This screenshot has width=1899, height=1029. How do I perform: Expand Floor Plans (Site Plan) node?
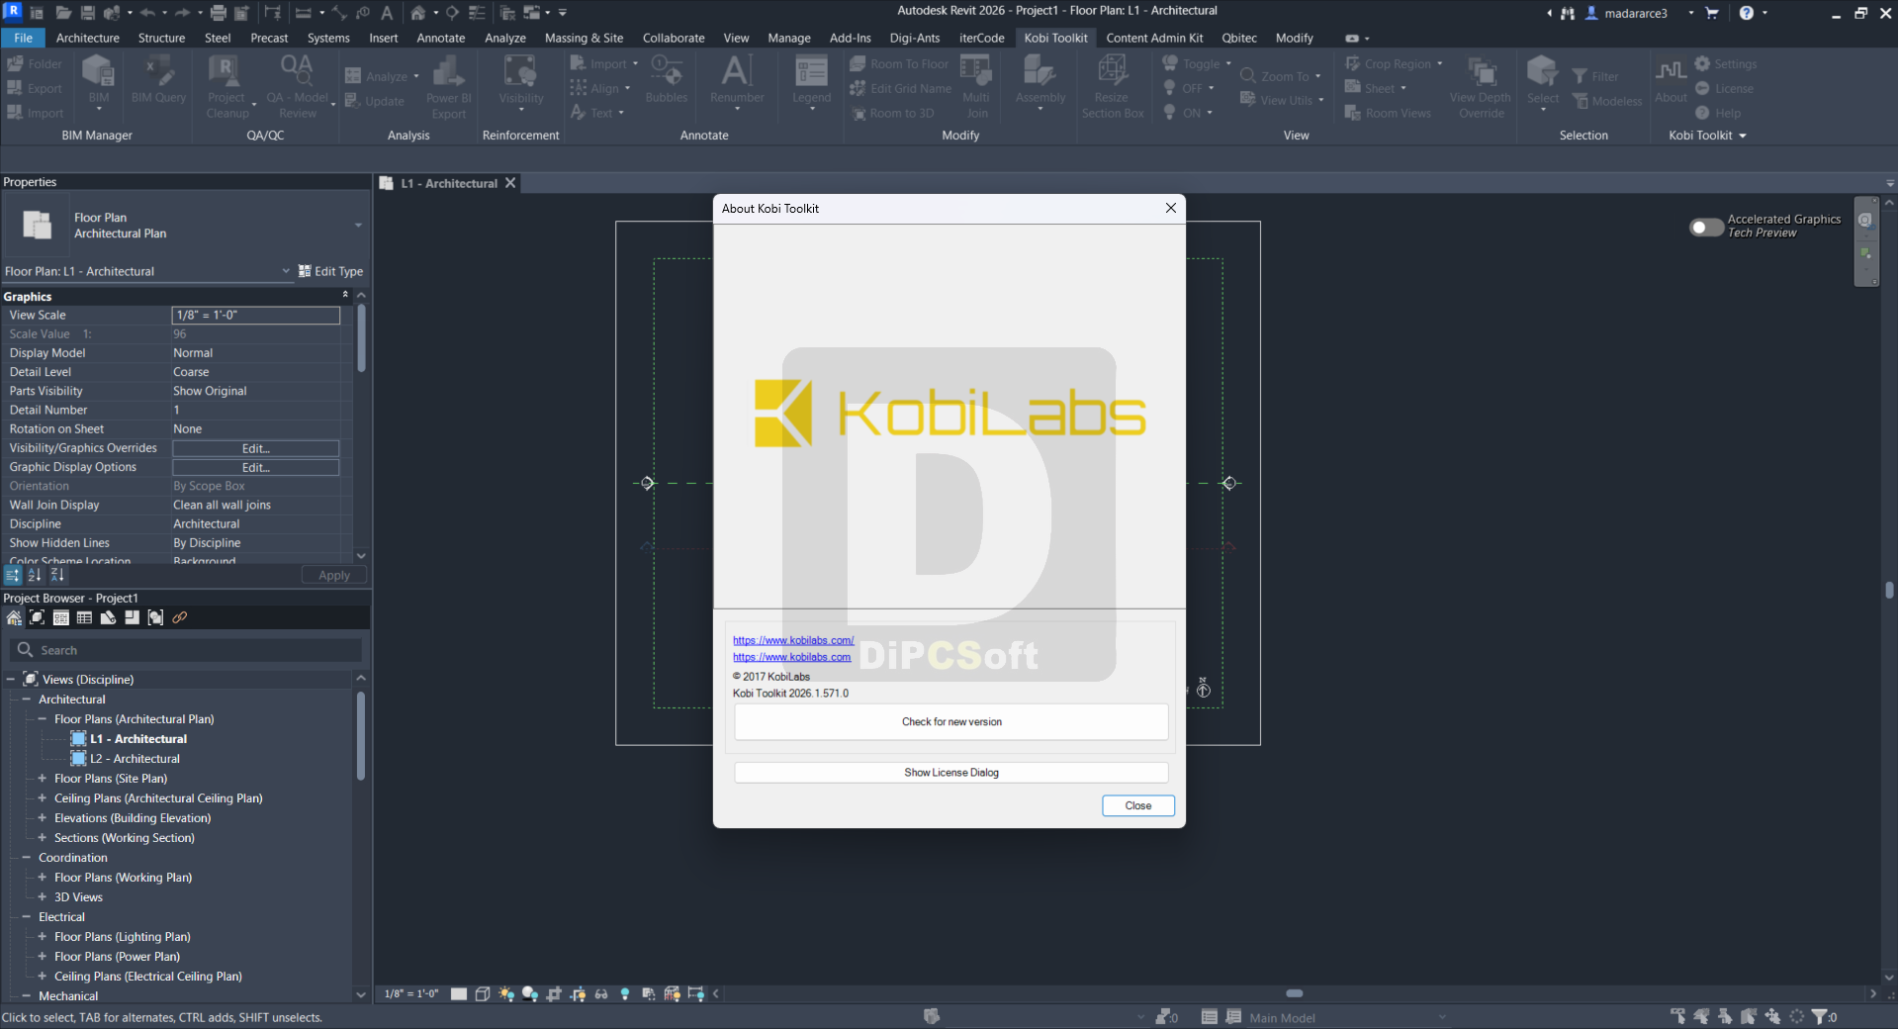(43, 779)
